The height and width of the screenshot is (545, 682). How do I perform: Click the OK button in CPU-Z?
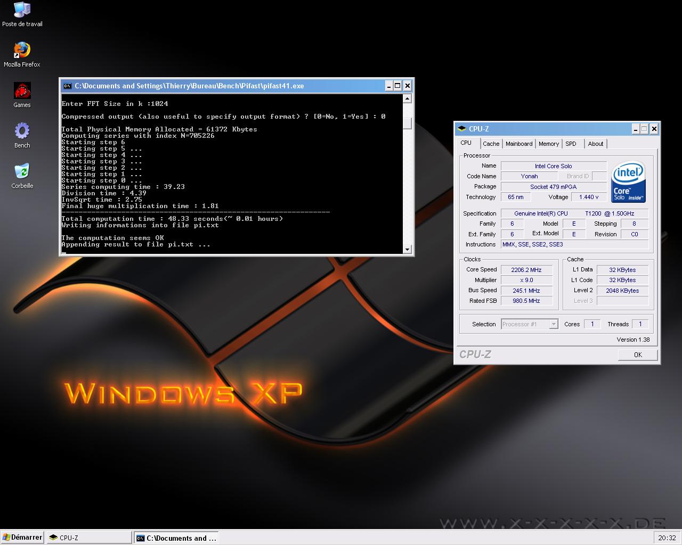pos(638,355)
